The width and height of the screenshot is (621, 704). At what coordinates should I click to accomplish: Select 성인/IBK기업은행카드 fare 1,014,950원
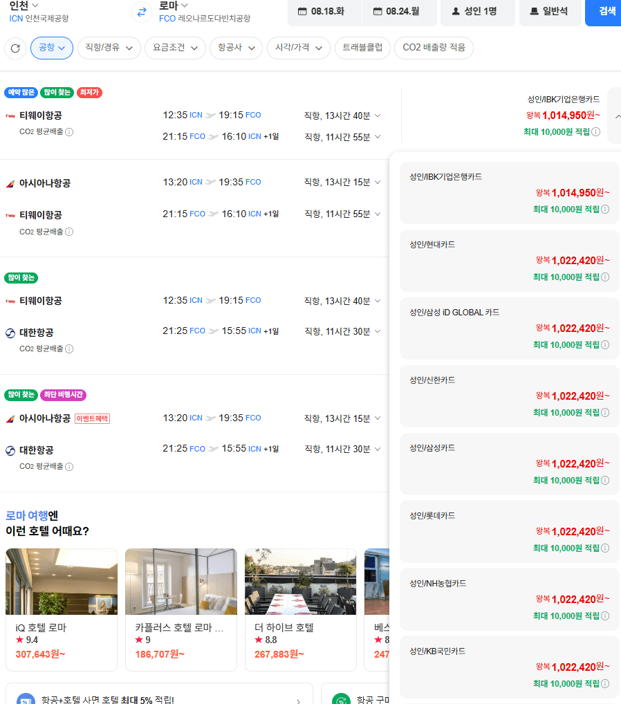pyautogui.click(x=509, y=193)
